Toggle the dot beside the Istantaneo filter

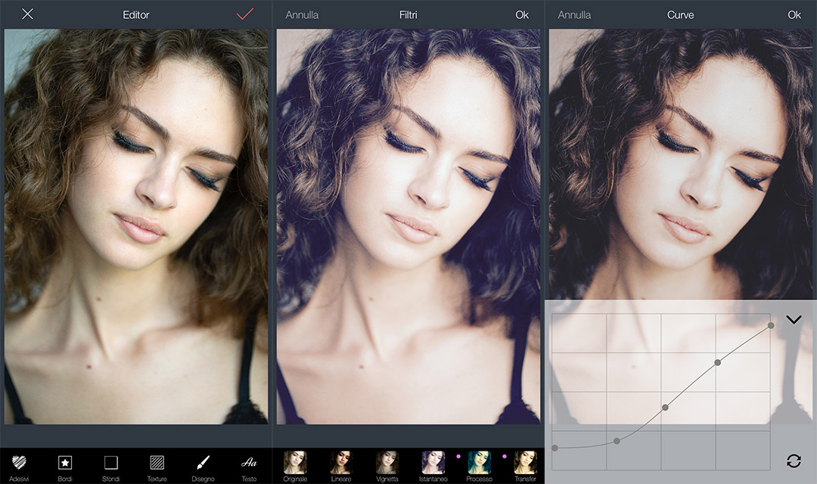458,456
